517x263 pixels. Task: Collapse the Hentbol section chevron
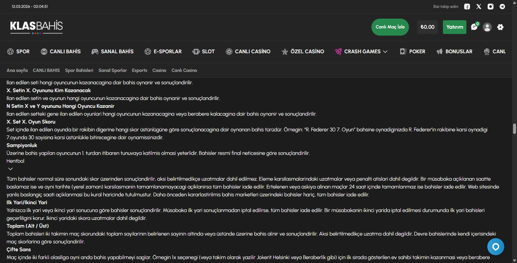tap(10, 169)
